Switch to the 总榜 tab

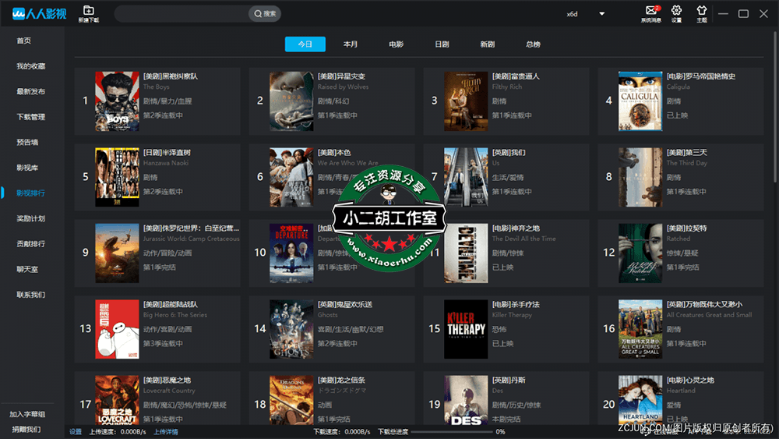[533, 44]
